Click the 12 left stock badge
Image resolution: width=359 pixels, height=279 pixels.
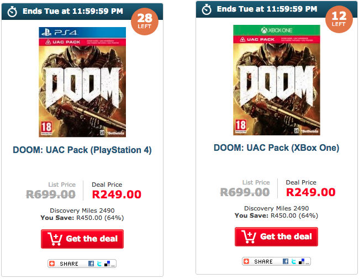click(339, 20)
